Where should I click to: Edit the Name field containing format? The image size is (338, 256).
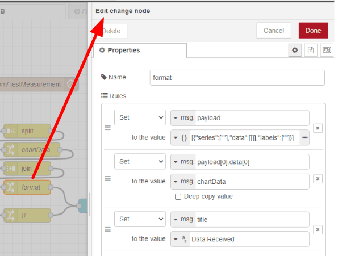click(x=237, y=78)
